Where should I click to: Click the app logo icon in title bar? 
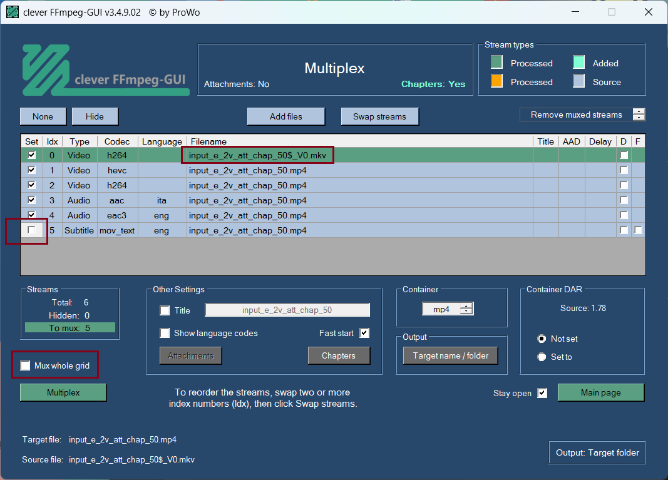13,12
